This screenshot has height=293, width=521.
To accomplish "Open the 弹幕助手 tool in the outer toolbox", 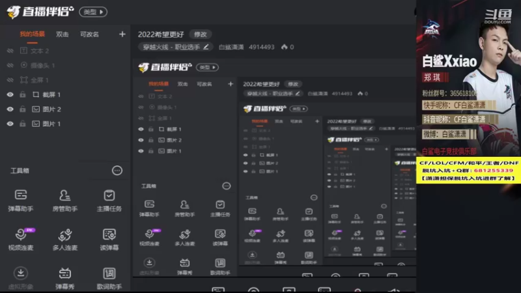I will (x=21, y=201).
